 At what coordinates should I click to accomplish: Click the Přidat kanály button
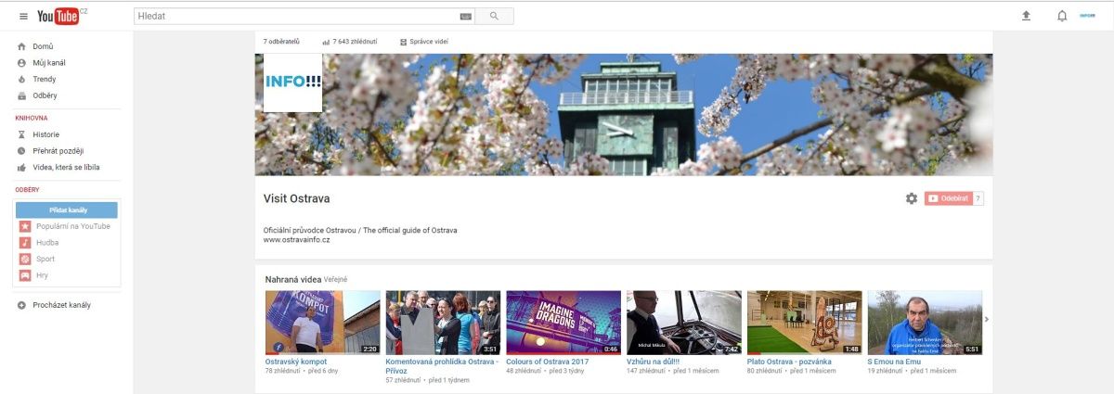click(x=68, y=210)
